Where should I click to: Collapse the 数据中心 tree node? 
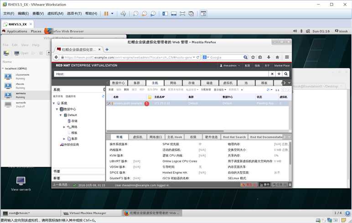(57, 109)
